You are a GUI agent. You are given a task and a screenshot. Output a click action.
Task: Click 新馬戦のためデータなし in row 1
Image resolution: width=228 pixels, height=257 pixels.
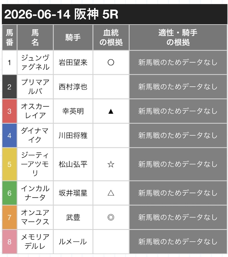178,62
